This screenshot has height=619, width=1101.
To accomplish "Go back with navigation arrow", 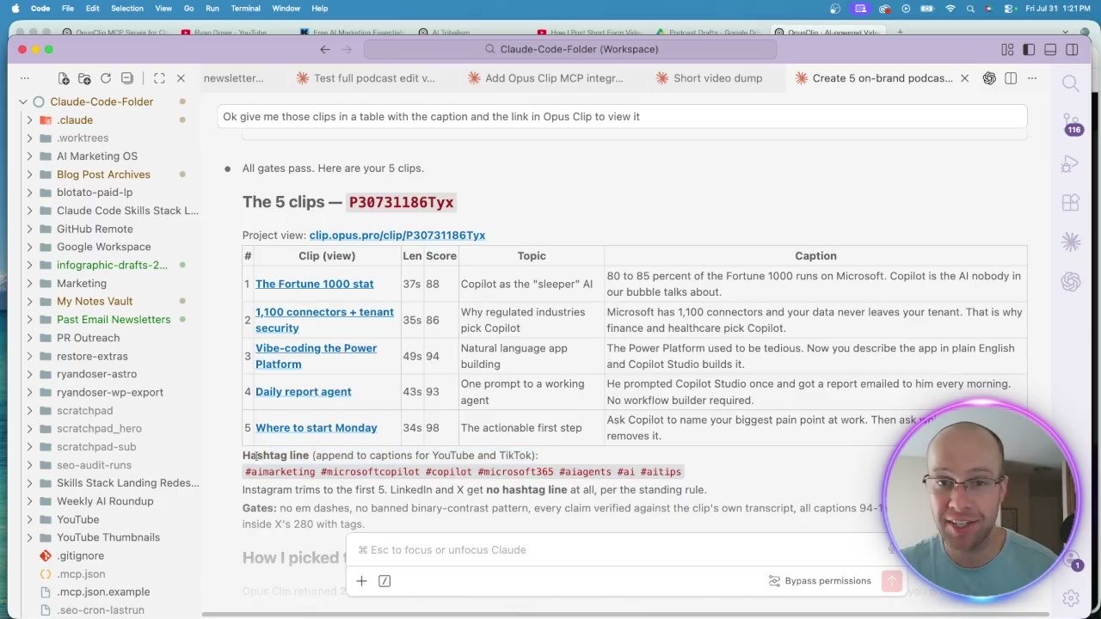I will 325,50.
